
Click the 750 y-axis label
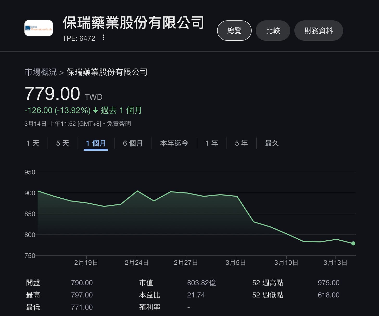click(x=30, y=256)
